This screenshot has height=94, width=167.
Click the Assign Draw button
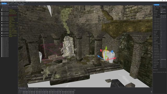tap(53, 90)
